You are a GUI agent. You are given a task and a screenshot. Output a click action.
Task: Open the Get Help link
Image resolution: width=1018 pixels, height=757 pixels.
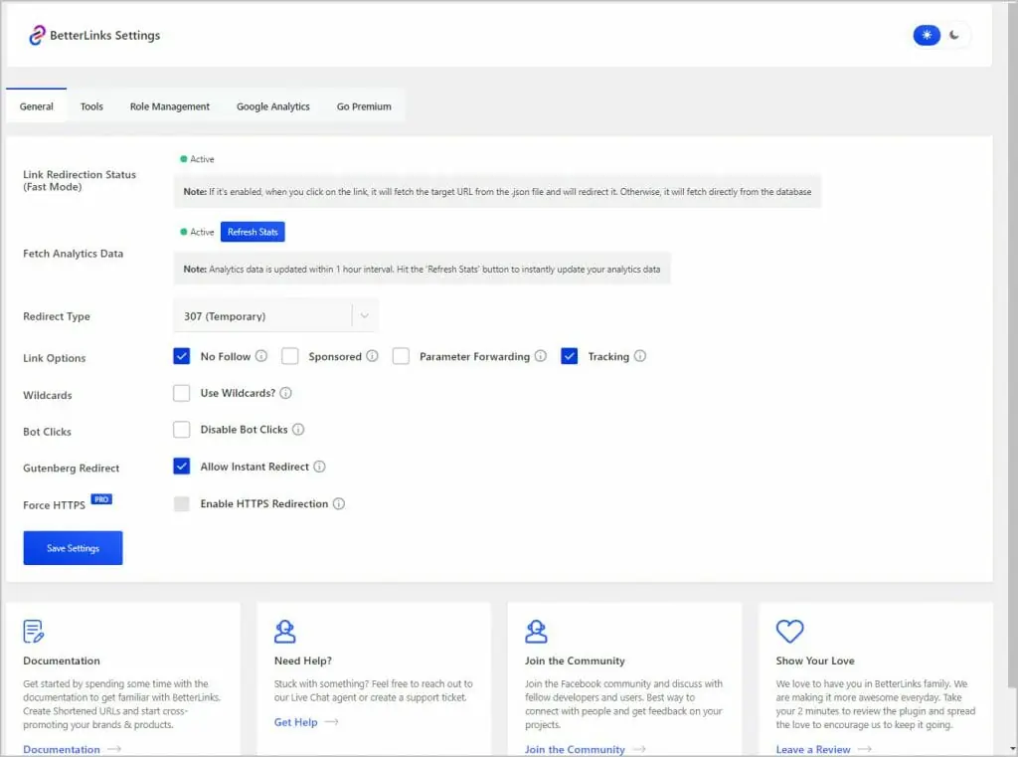pyautogui.click(x=295, y=722)
